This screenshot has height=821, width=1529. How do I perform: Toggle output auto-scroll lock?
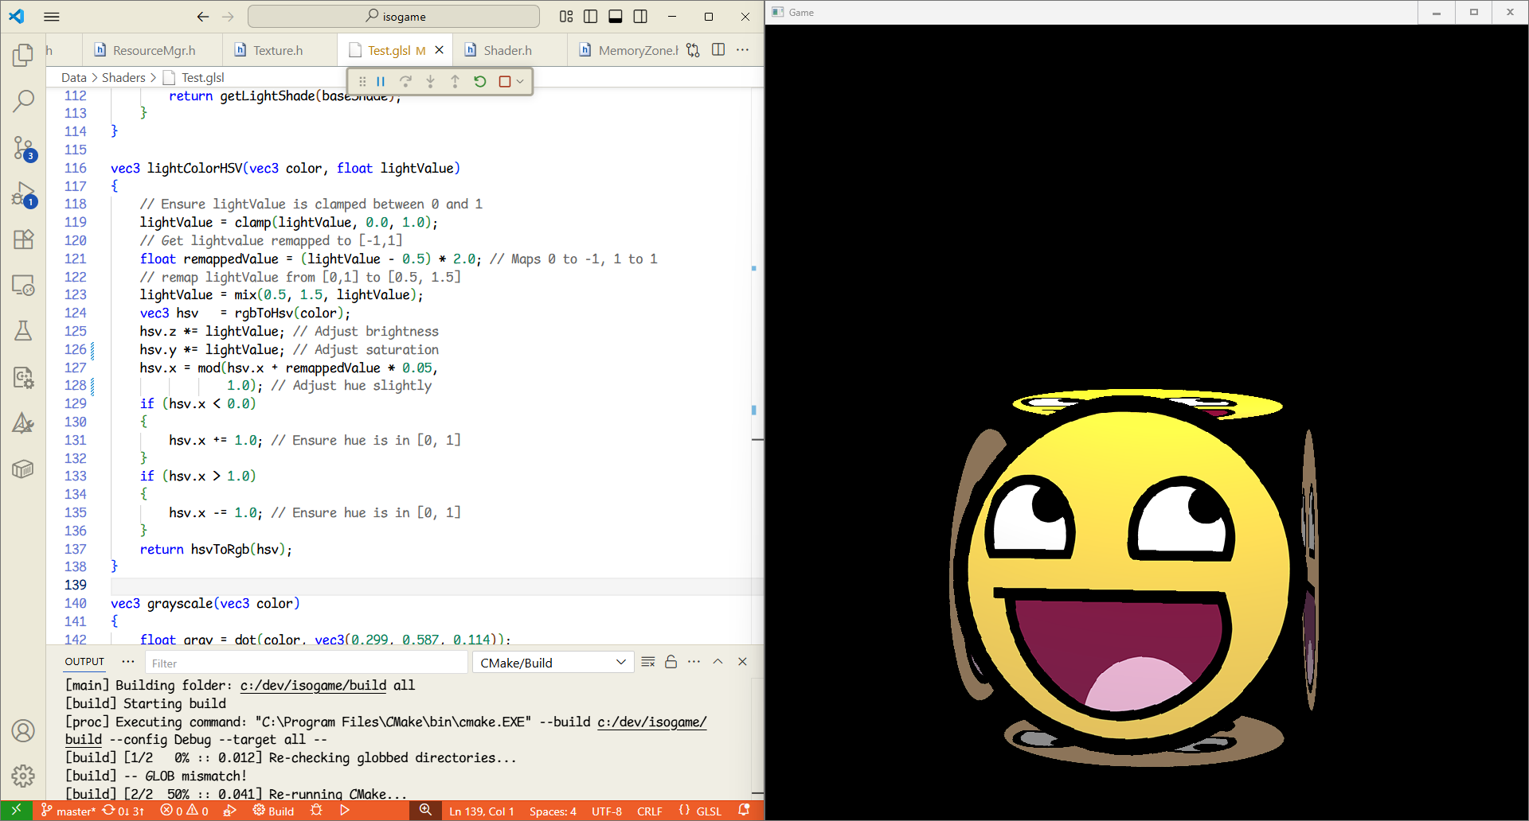[x=671, y=662]
